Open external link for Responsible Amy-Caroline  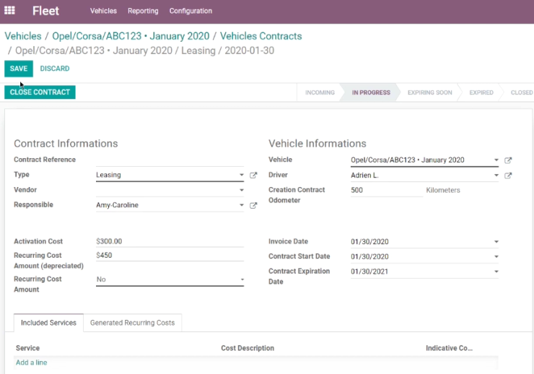[x=253, y=205]
